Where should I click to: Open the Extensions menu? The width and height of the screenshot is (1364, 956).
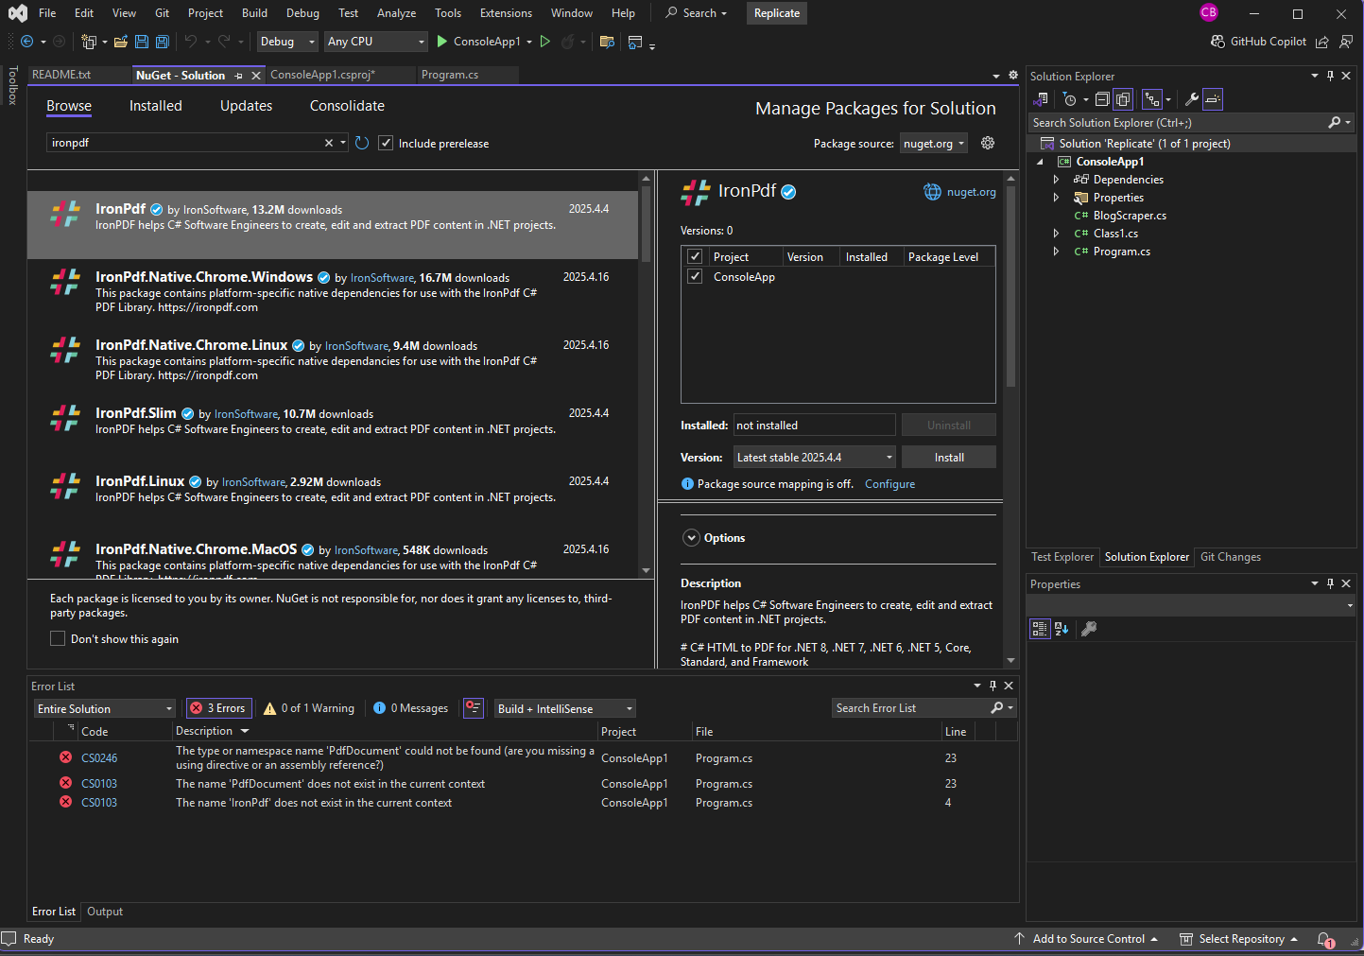coord(506,13)
